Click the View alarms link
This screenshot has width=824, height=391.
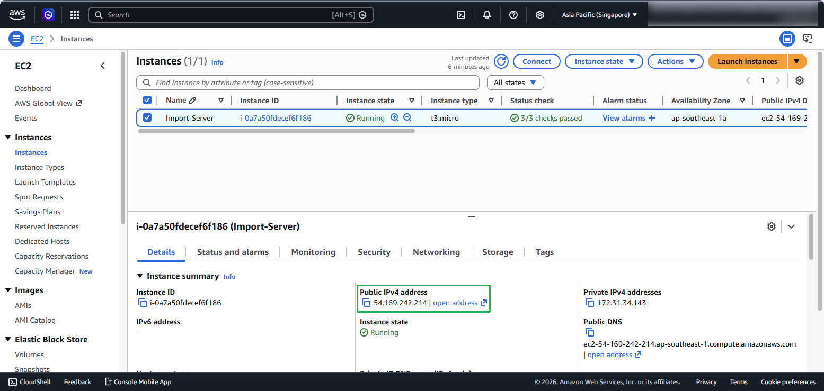(x=628, y=118)
